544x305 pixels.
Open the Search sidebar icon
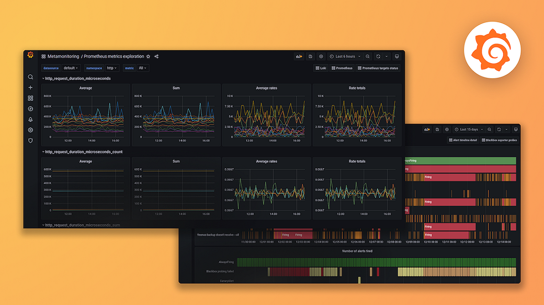[30, 77]
